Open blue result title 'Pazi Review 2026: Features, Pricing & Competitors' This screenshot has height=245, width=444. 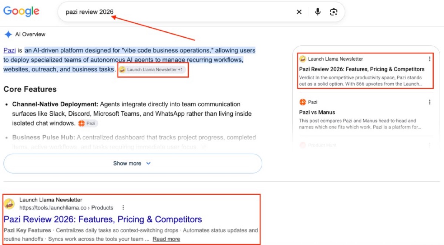point(103,219)
